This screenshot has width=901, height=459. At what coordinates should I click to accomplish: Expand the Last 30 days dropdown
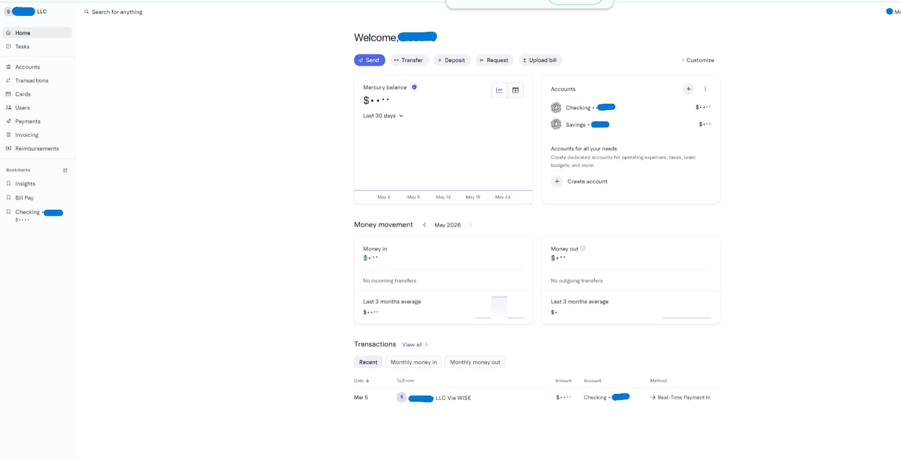(x=384, y=116)
